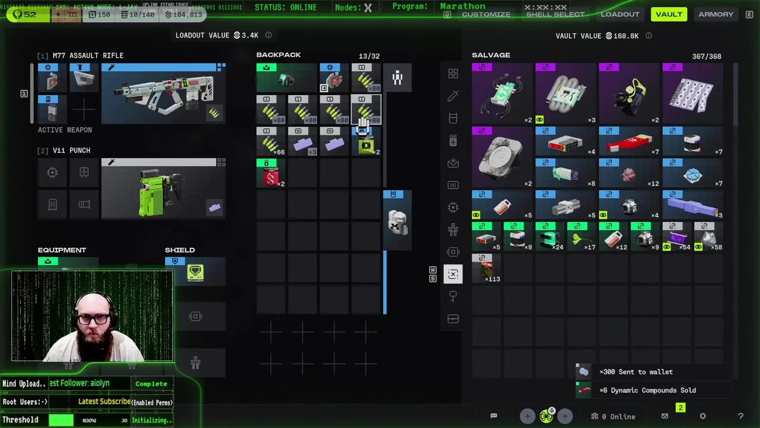Select the magazine container filter icon

453,118
